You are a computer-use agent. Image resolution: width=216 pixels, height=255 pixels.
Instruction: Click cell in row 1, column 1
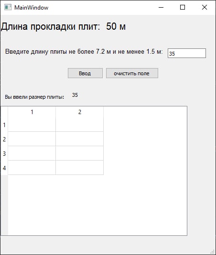point(32,125)
